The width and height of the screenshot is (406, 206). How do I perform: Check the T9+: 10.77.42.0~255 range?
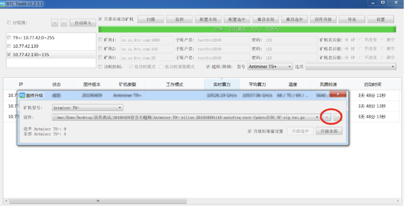9,38
